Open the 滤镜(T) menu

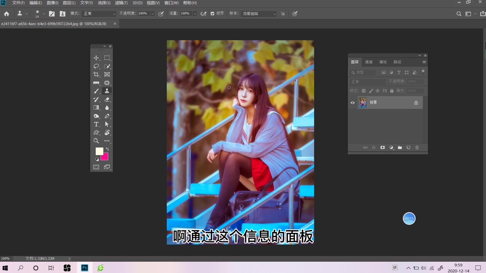pyautogui.click(x=121, y=3)
